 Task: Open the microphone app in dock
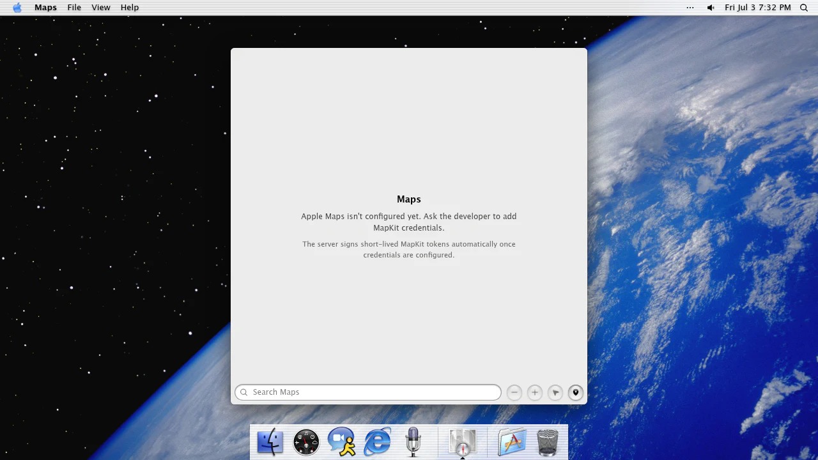413,441
